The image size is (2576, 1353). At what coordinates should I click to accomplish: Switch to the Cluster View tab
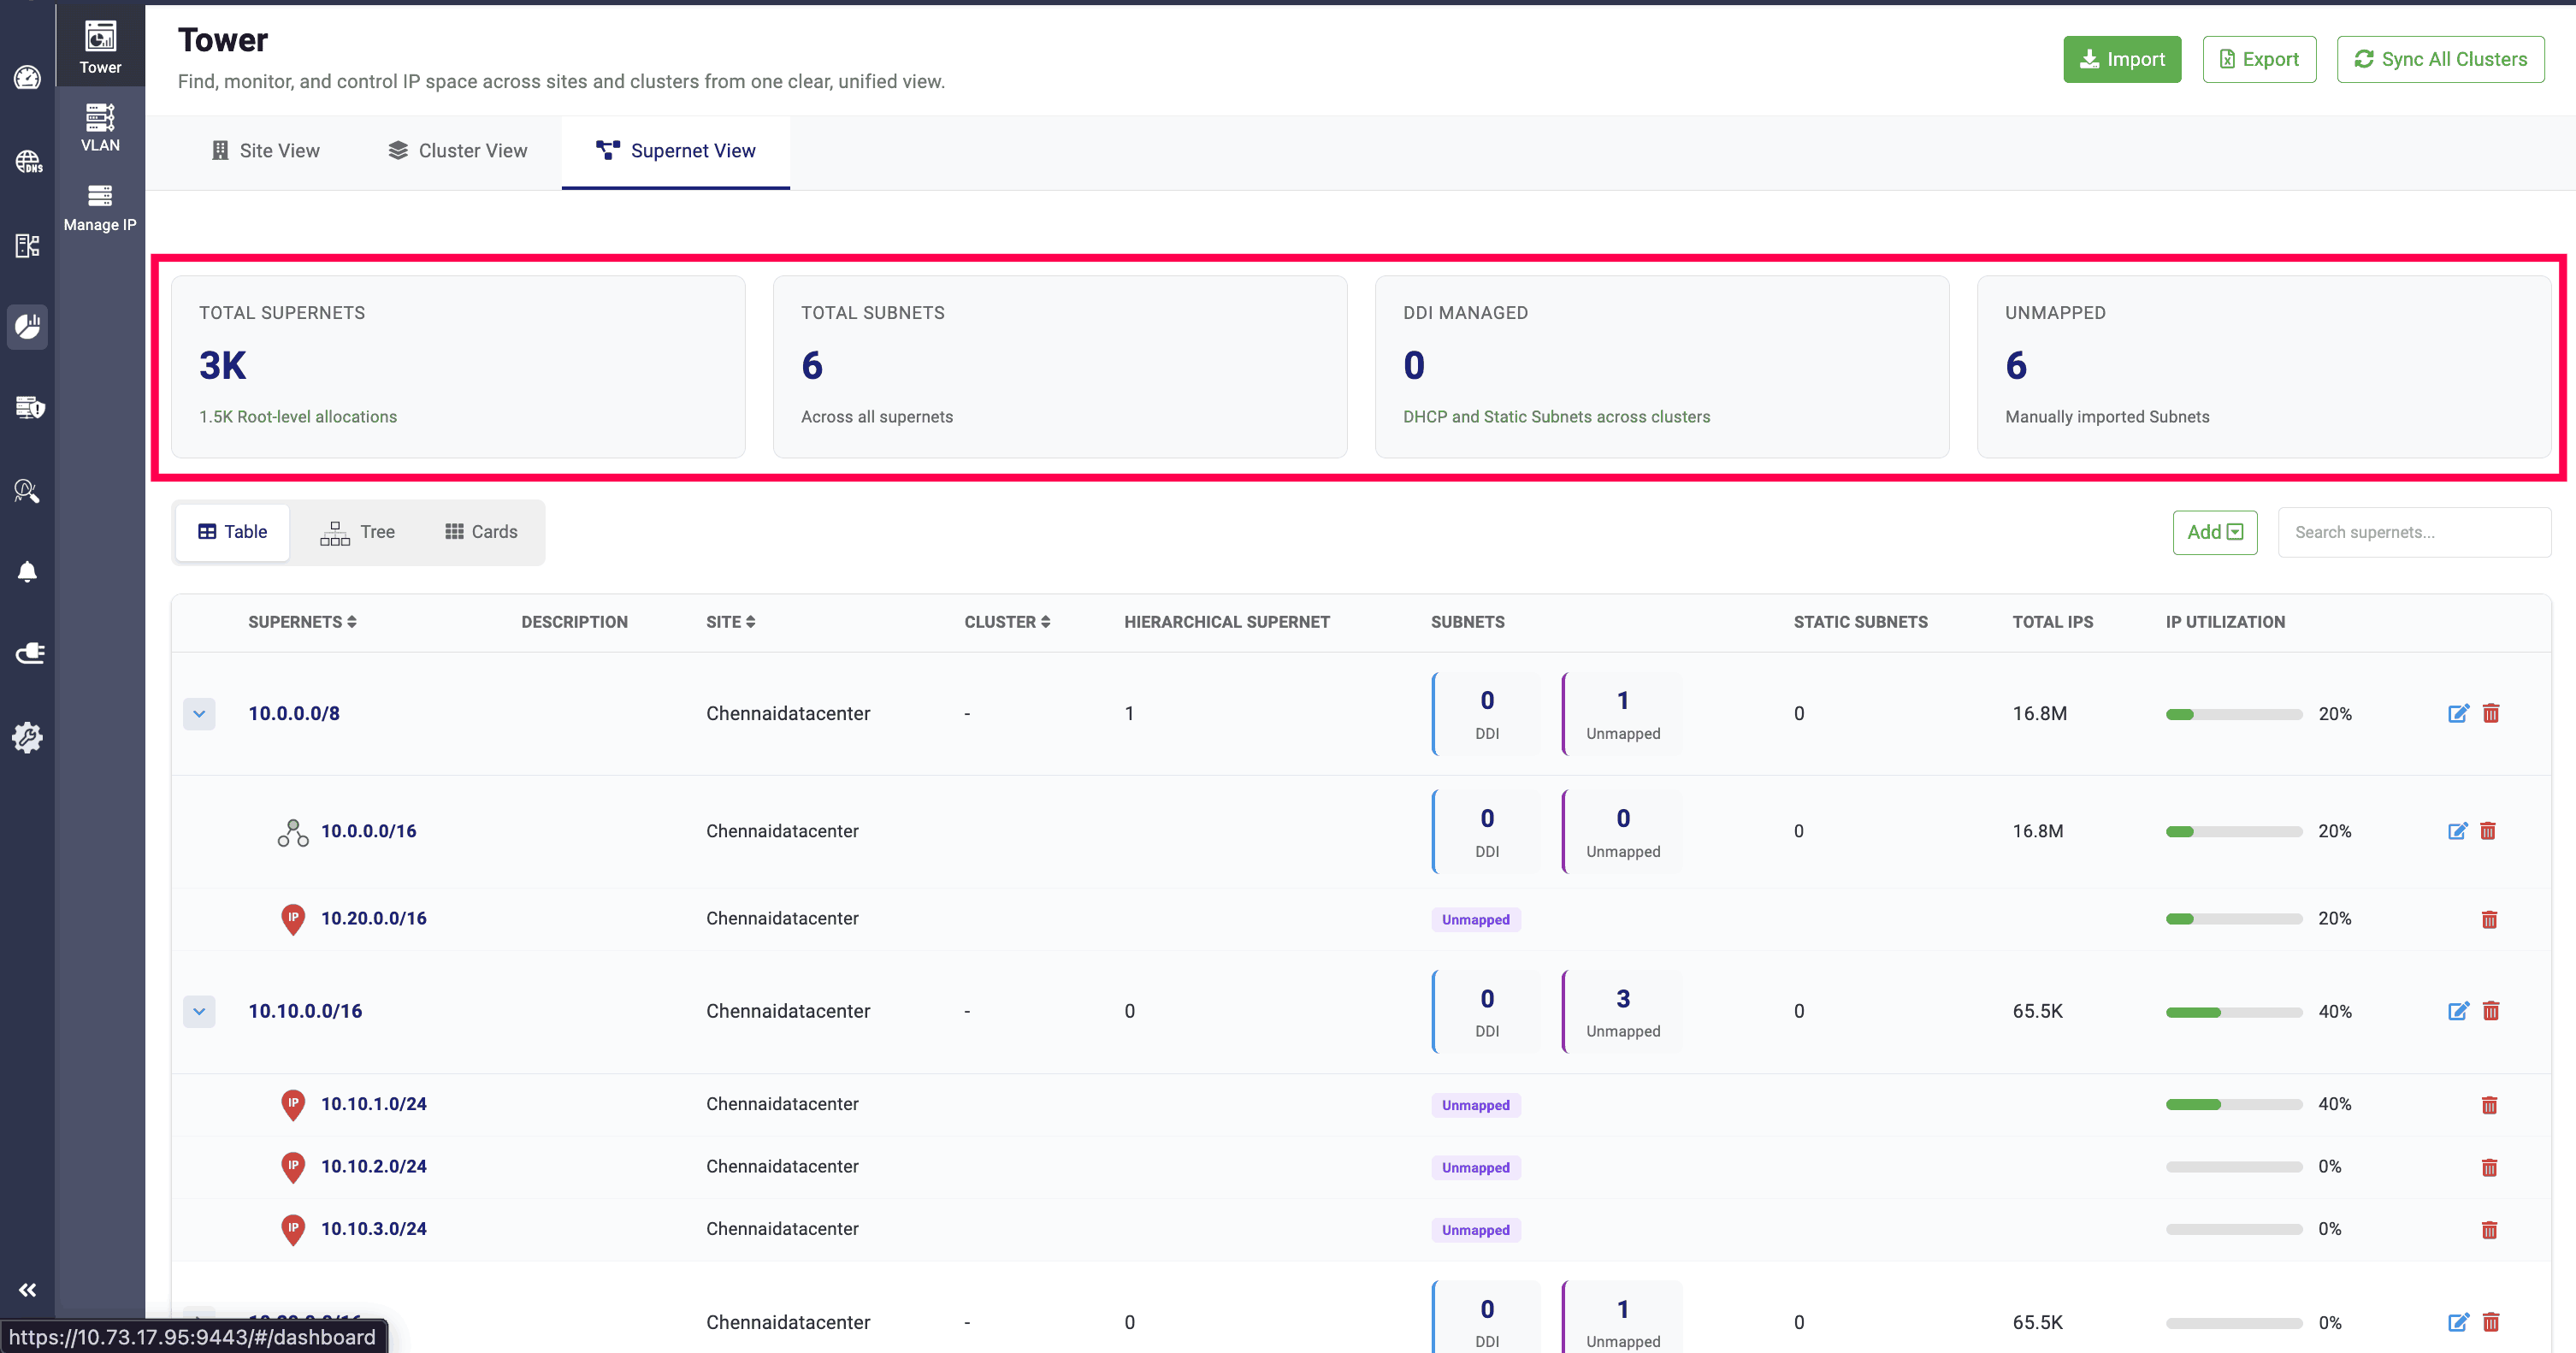457,151
